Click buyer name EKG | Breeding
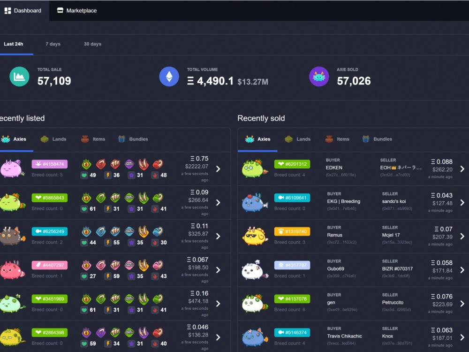 344,201
